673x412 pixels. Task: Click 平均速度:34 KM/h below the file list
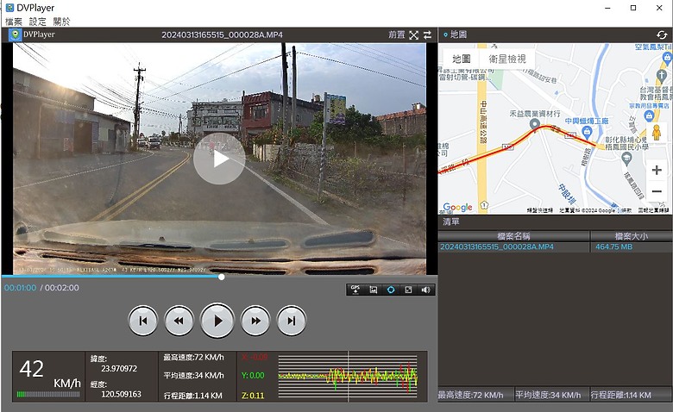pos(548,395)
